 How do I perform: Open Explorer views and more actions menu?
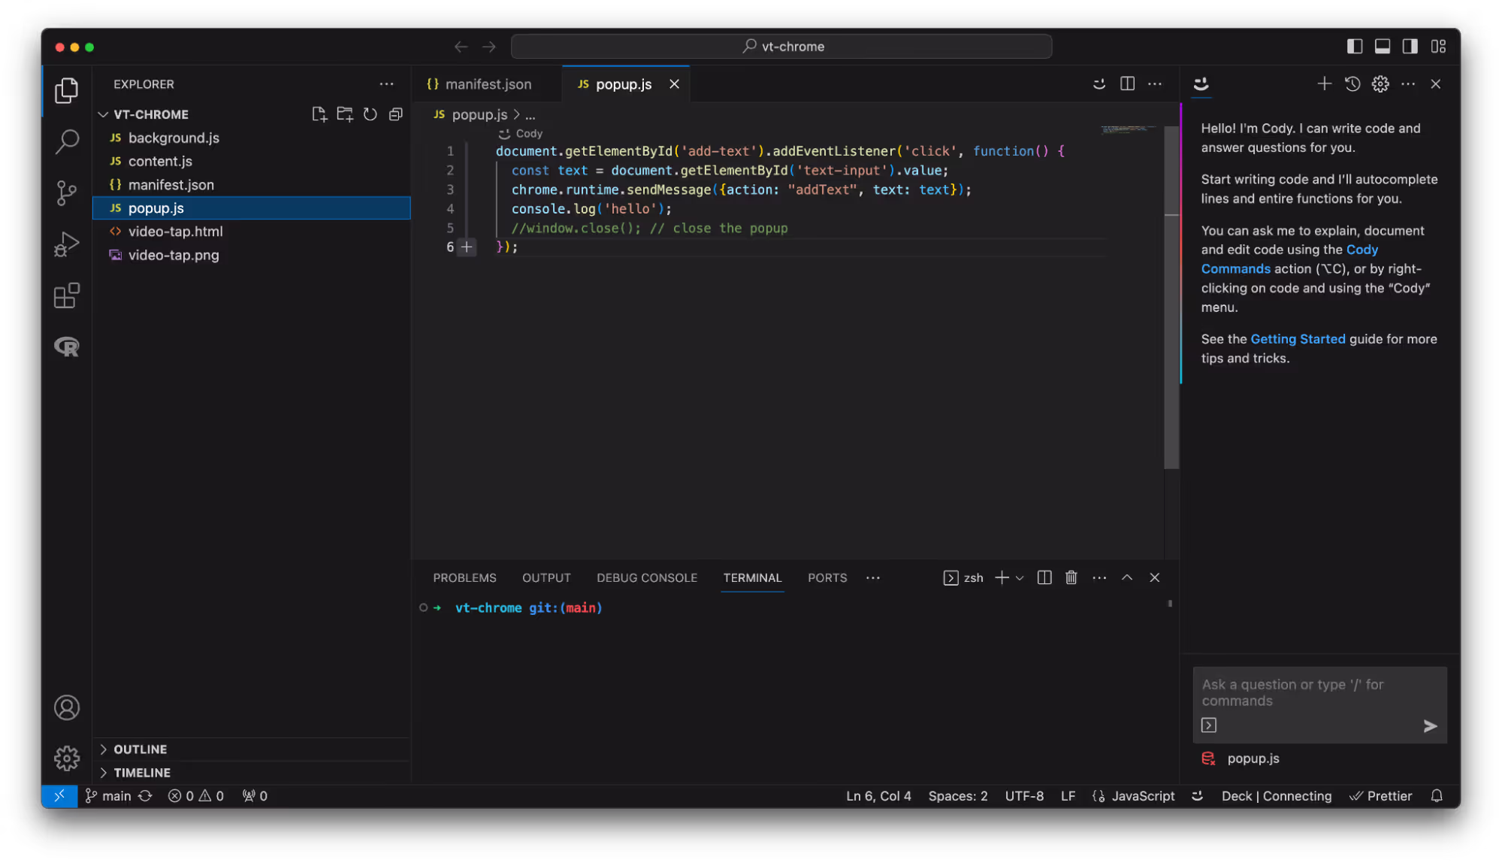pyautogui.click(x=386, y=84)
